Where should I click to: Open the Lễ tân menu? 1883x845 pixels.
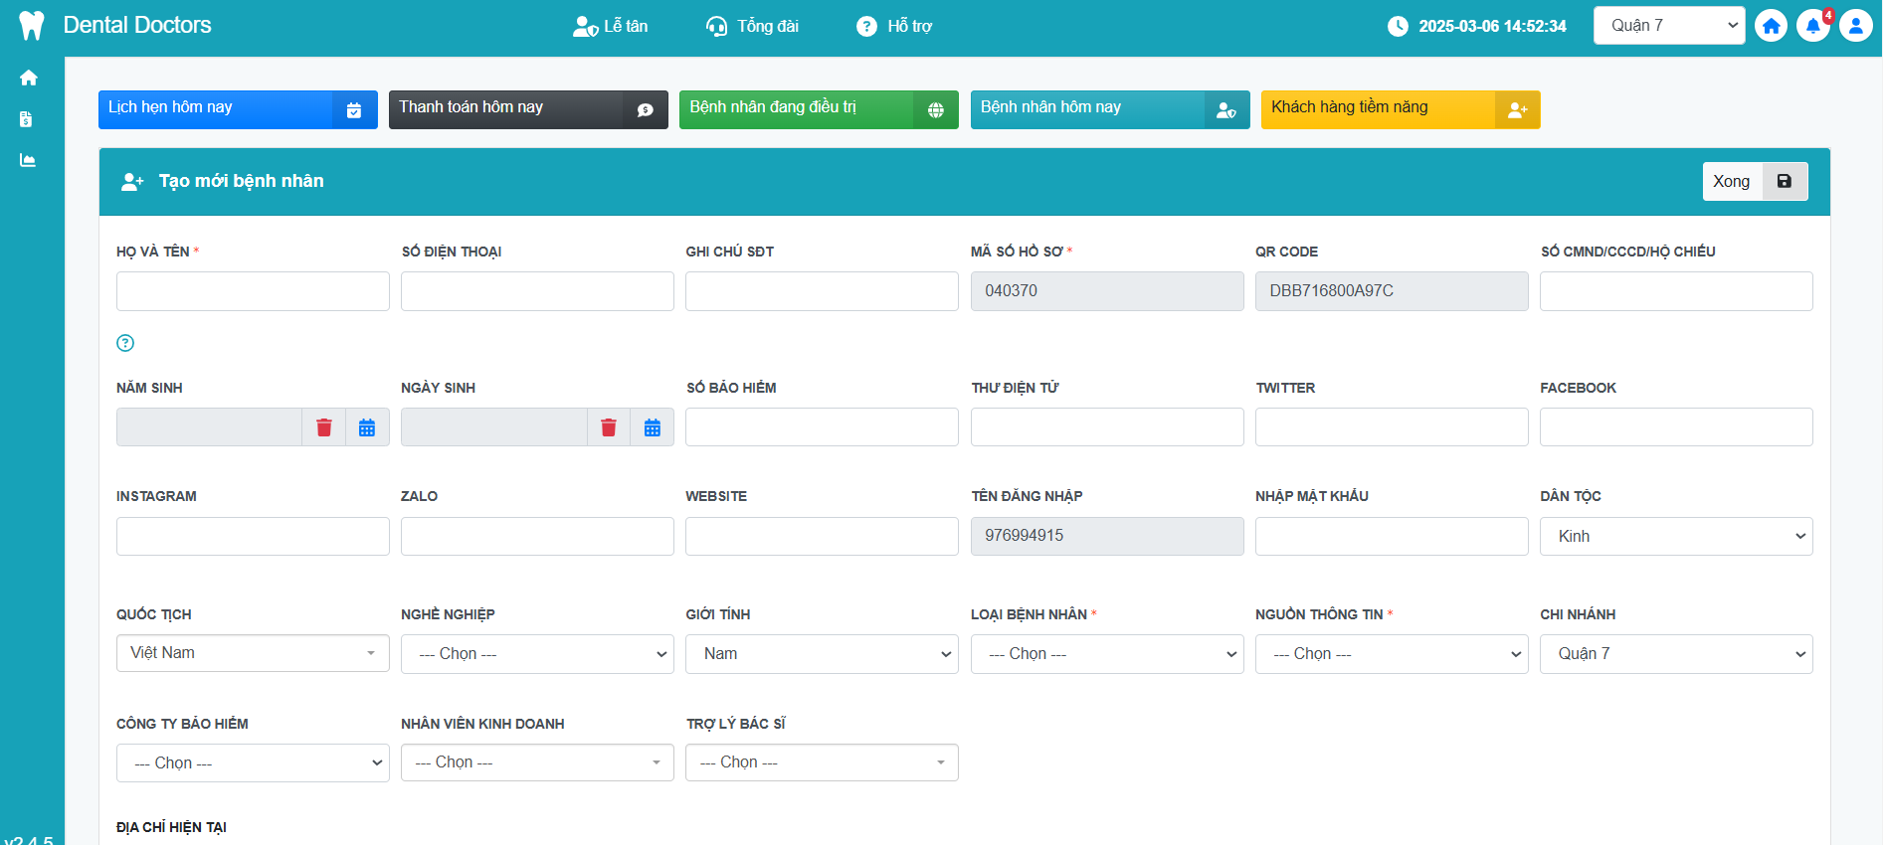[611, 26]
